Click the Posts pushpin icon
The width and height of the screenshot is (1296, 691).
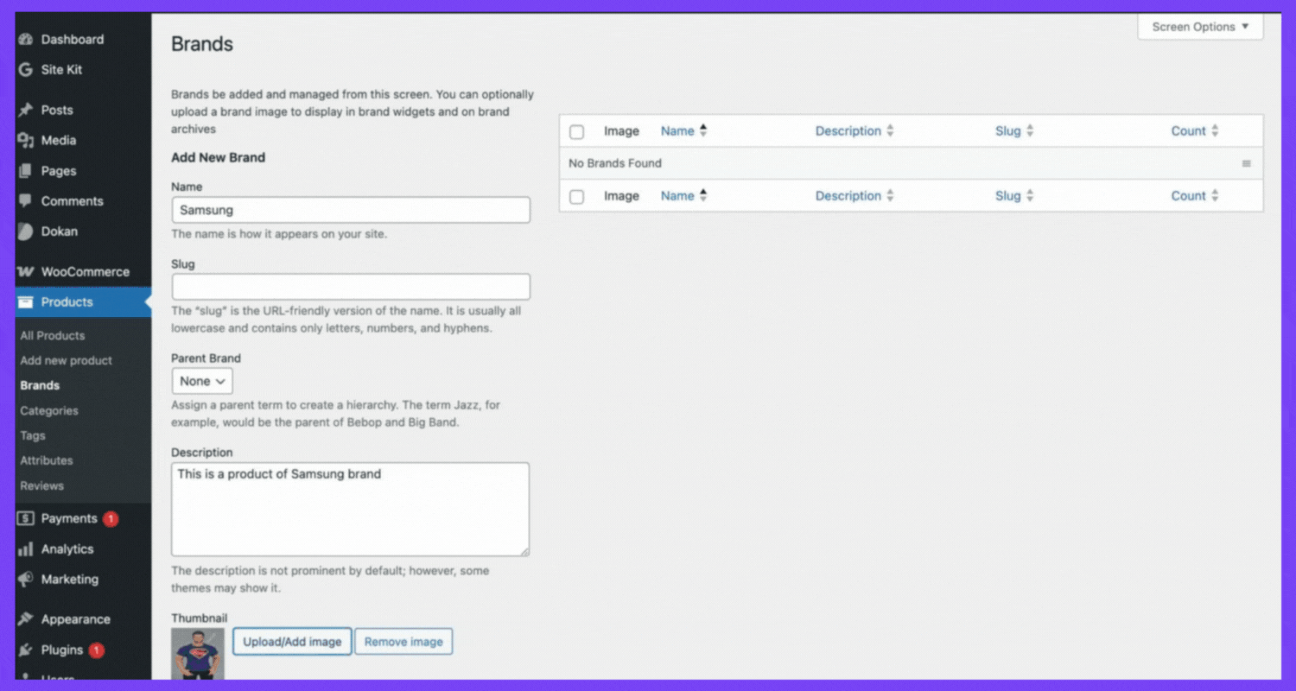tap(26, 111)
